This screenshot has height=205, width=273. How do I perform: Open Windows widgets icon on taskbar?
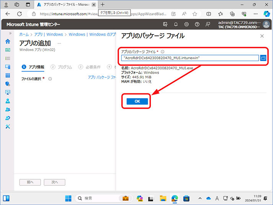tap(6, 198)
